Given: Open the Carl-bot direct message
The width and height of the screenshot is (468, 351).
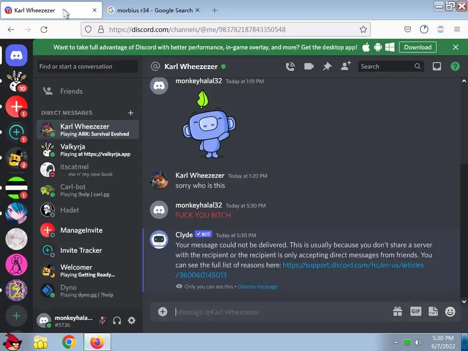Looking at the screenshot, I should point(88,190).
